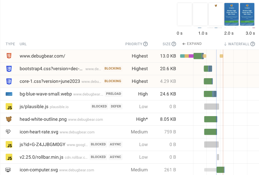
Task: Click the Size column help icon
Action: click(x=174, y=44)
